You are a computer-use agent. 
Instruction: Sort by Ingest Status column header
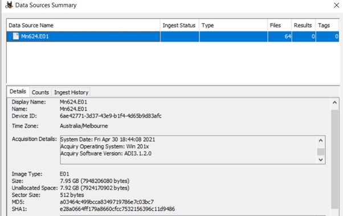click(x=179, y=26)
